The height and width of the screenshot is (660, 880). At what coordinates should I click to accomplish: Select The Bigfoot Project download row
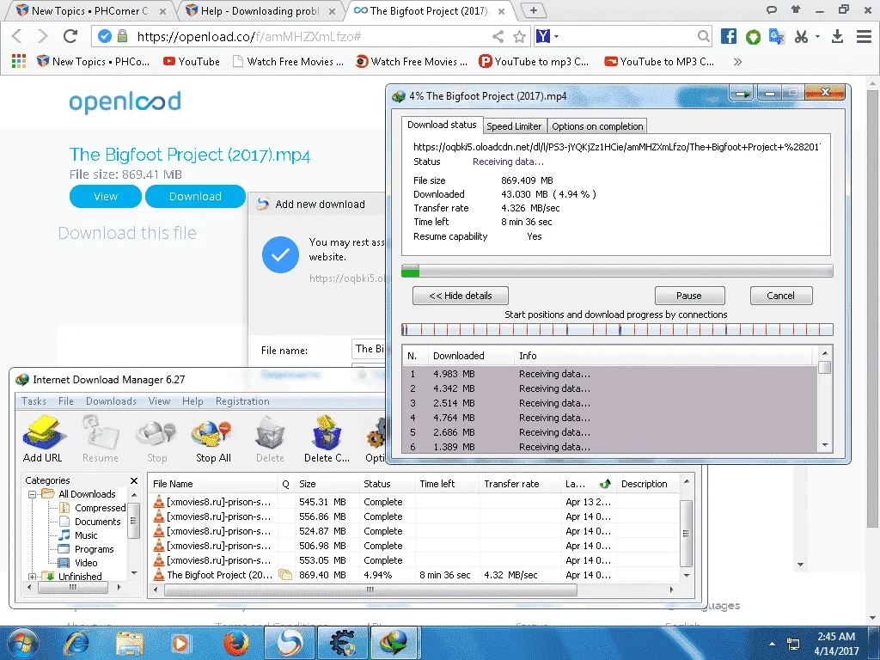(414, 575)
